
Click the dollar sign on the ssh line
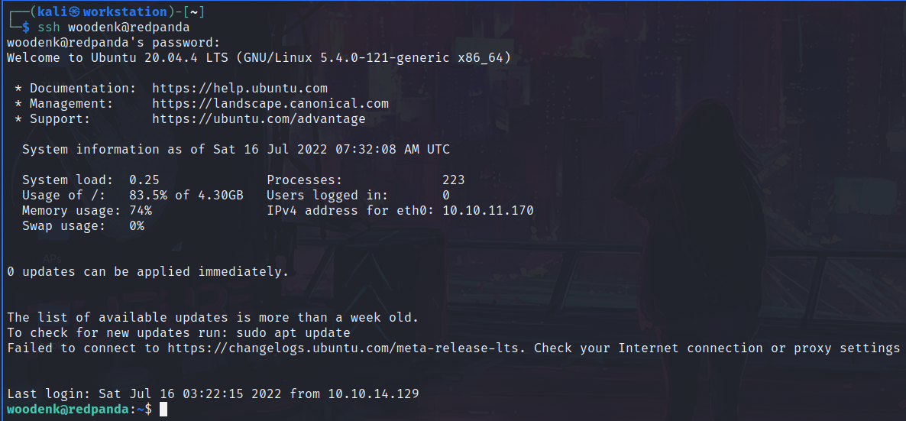[26, 28]
